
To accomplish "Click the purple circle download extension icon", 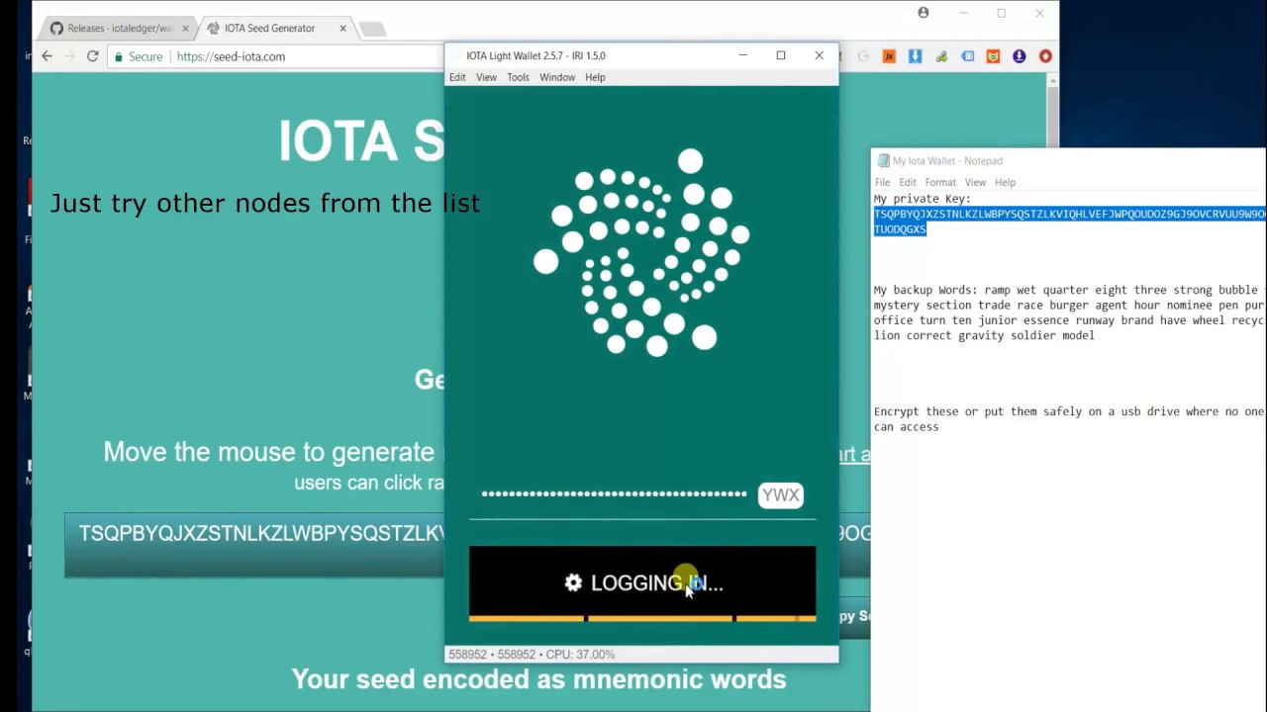I will (x=1019, y=56).
